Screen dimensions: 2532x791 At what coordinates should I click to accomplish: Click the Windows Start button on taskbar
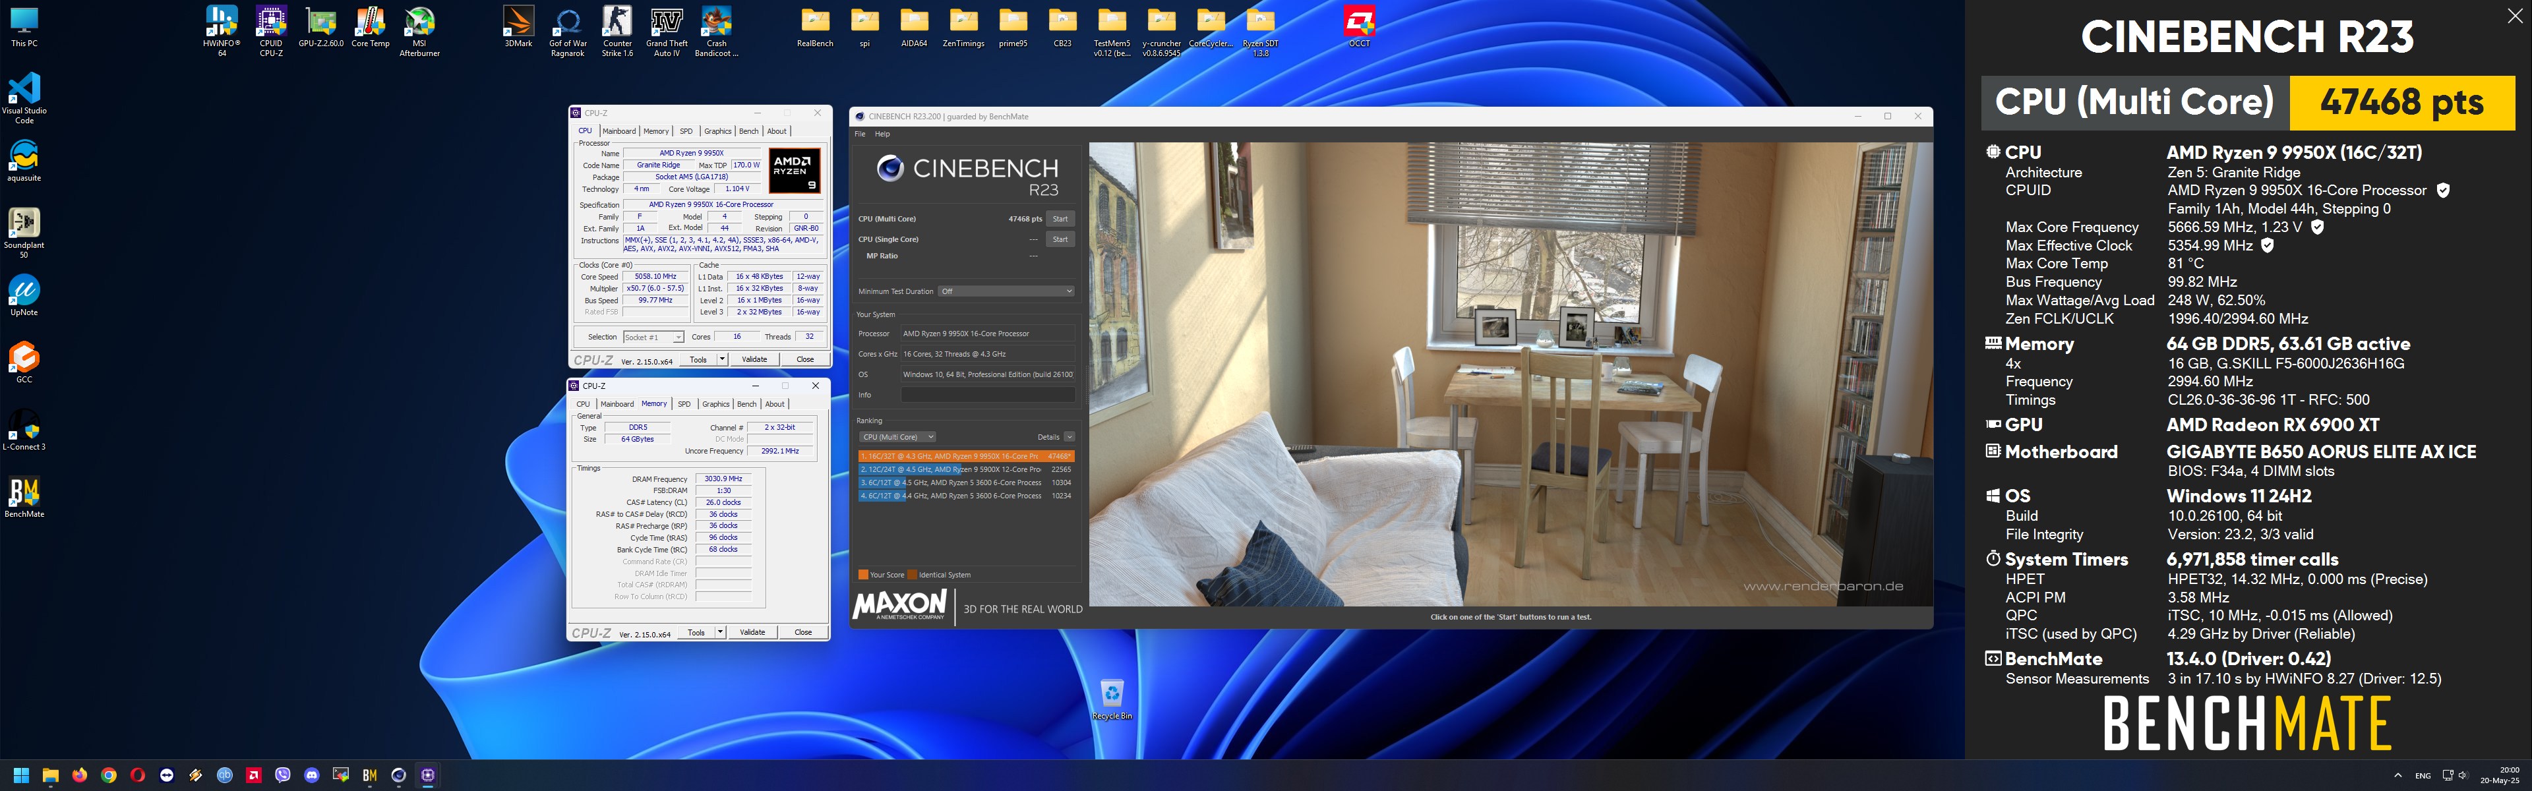pyautogui.click(x=22, y=775)
